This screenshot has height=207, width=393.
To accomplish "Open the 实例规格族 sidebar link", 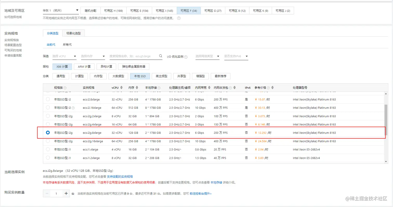I will coord(12,40).
